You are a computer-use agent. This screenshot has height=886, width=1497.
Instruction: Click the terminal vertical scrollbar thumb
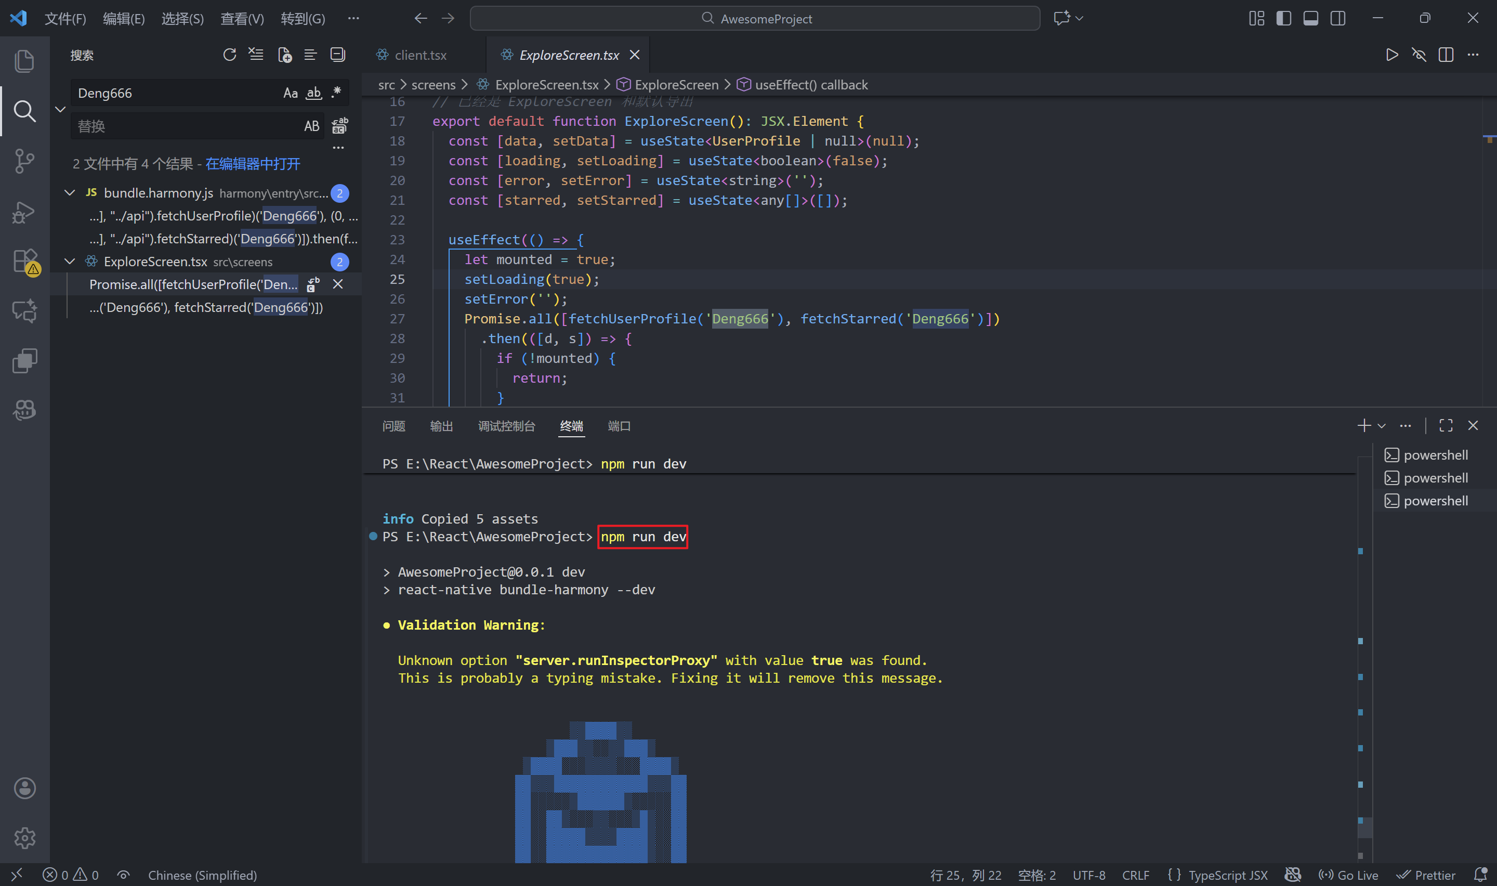coord(1364,827)
